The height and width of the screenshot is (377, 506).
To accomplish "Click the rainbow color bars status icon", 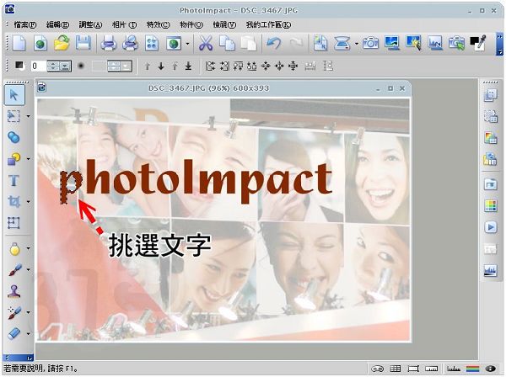I will point(473,369).
